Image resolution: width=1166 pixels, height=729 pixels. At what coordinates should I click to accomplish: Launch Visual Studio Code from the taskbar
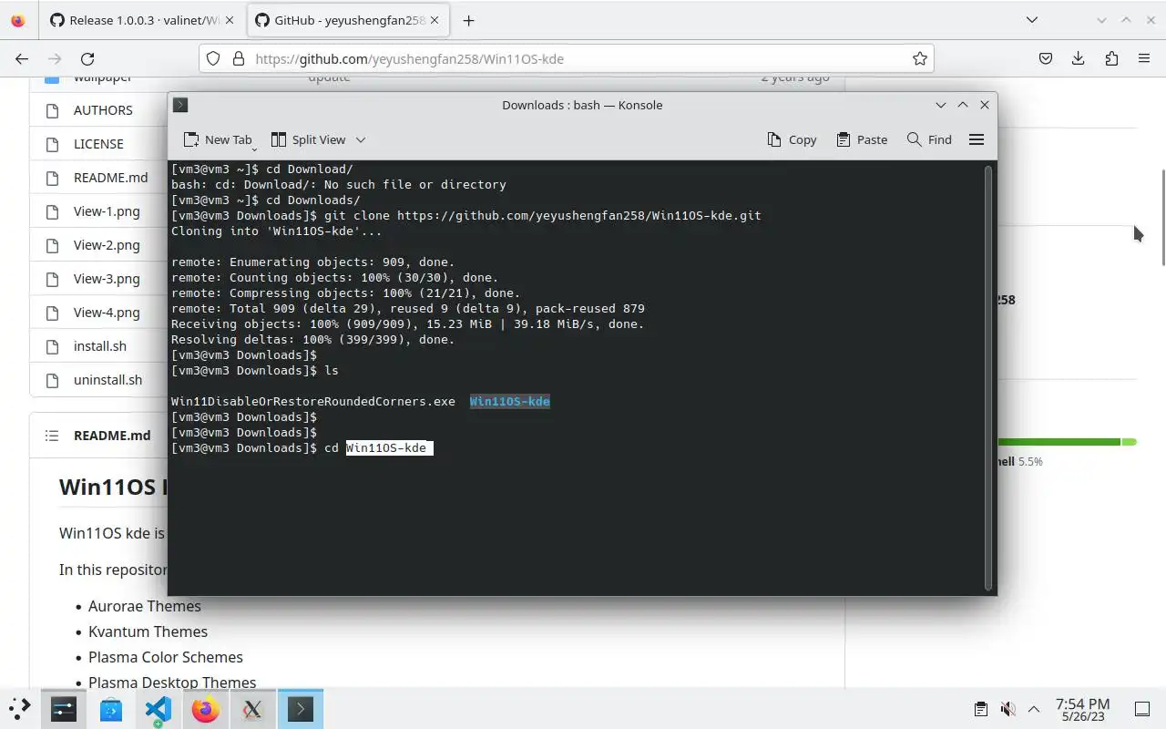pyautogui.click(x=159, y=709)
